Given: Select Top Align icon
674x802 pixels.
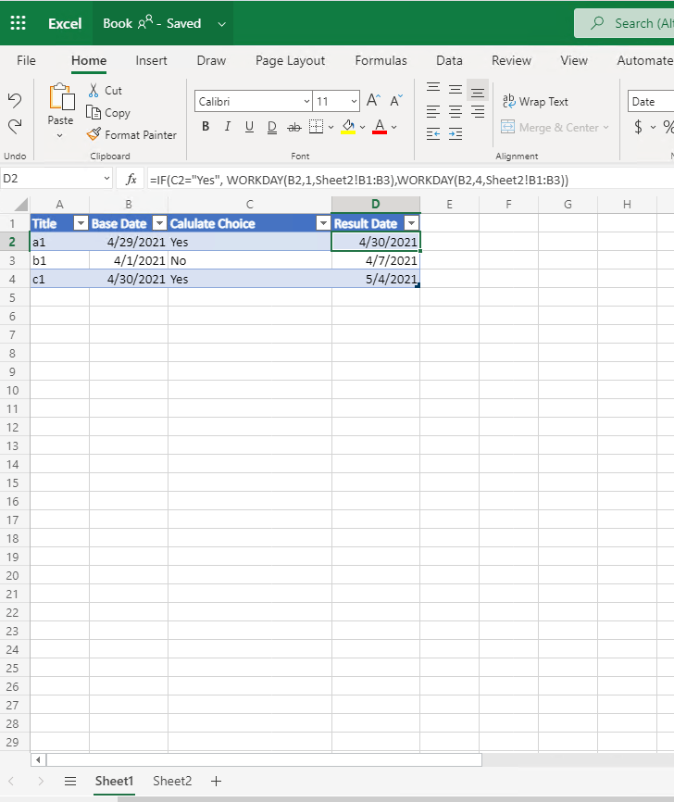Looking at the screenshot, I should tap(433, 88).
